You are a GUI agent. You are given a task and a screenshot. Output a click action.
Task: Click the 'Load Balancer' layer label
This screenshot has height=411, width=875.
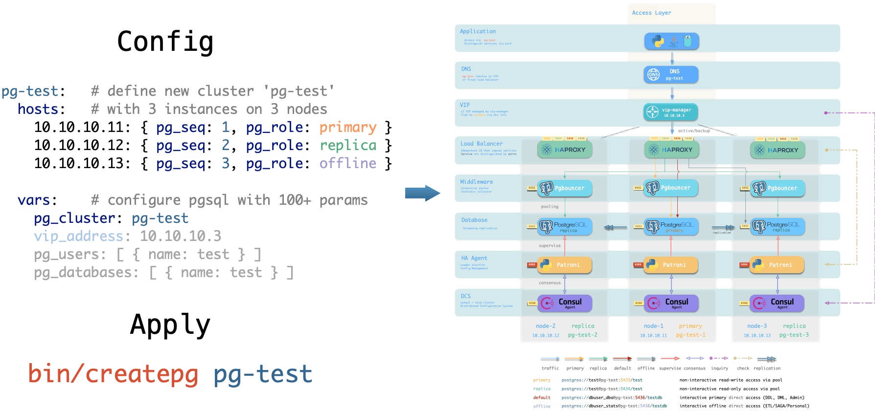pos(482,144)
